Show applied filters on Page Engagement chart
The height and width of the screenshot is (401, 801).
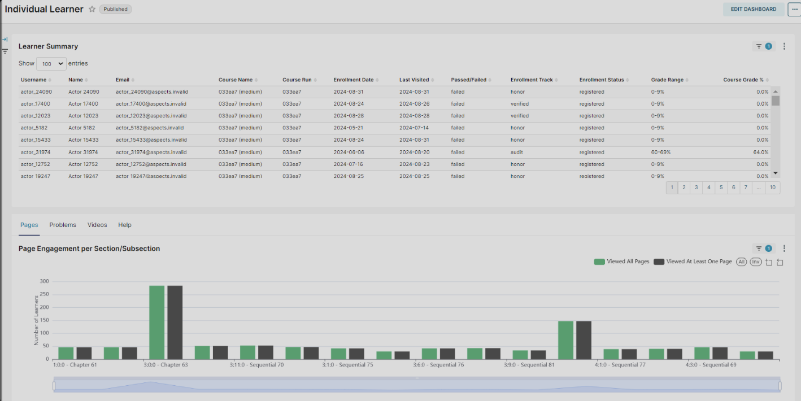pyautogui.click(x=764, y=249)
